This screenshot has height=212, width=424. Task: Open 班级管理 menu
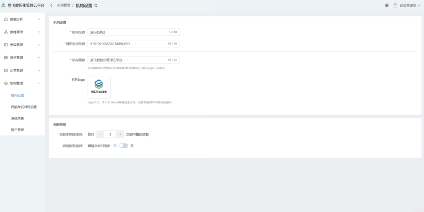[22, 45]
